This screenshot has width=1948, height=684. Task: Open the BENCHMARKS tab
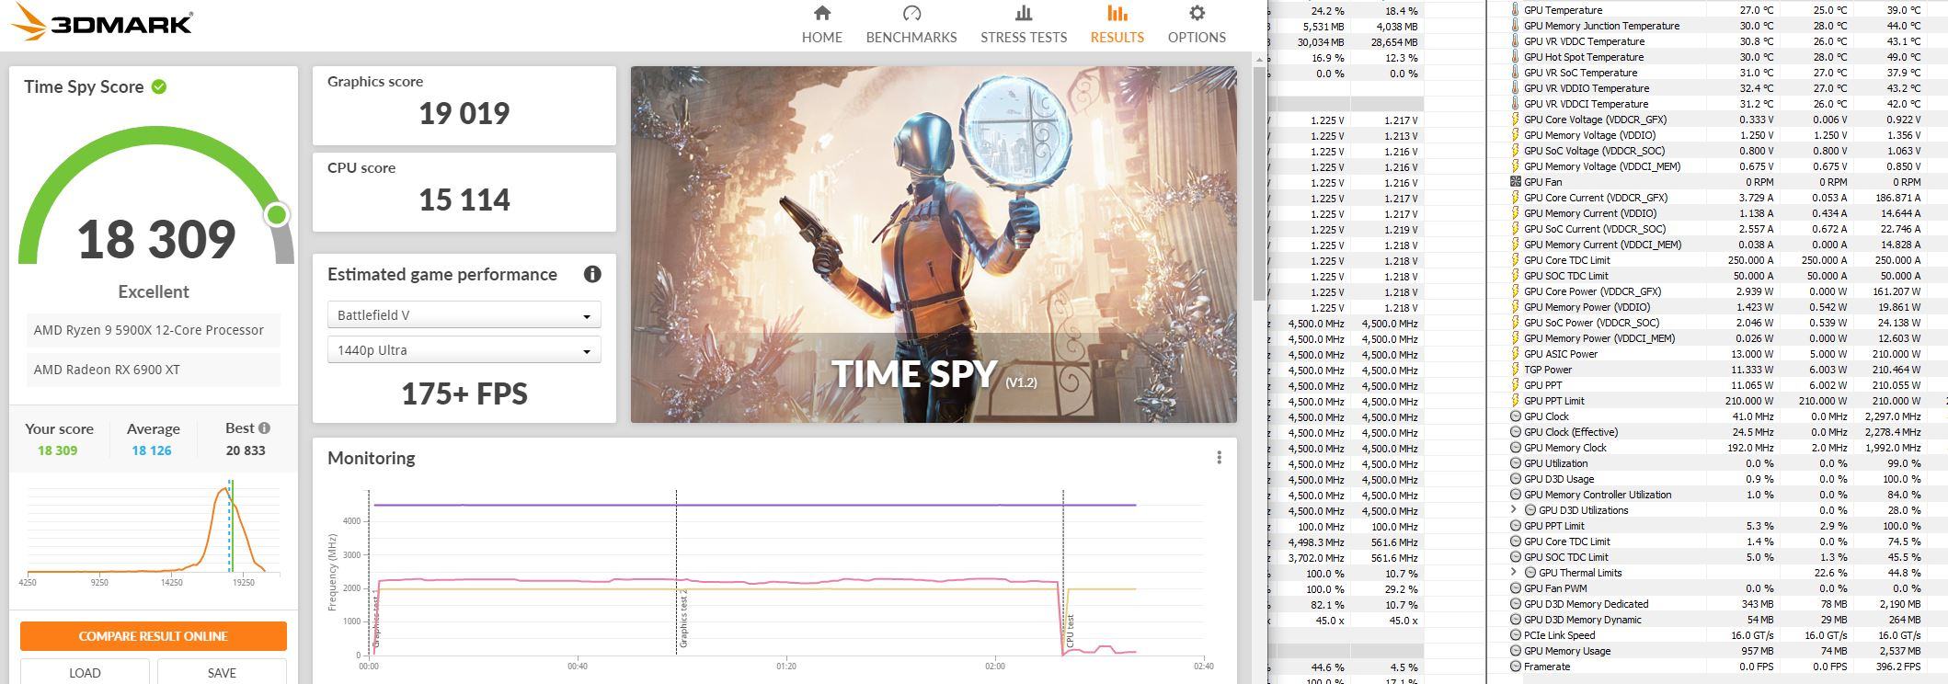[x=911, y=25]
